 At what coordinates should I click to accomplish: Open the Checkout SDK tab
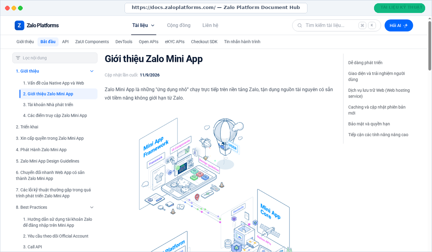204,42
